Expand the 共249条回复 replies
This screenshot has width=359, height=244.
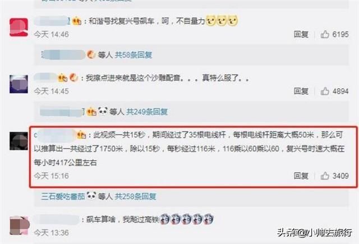pyautogui.click(x=147, y=112)
